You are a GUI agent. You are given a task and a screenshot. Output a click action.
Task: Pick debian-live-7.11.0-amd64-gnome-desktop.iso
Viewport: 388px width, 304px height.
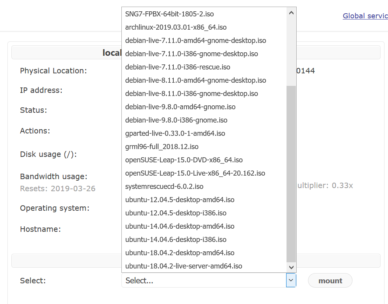pos(204,40)
